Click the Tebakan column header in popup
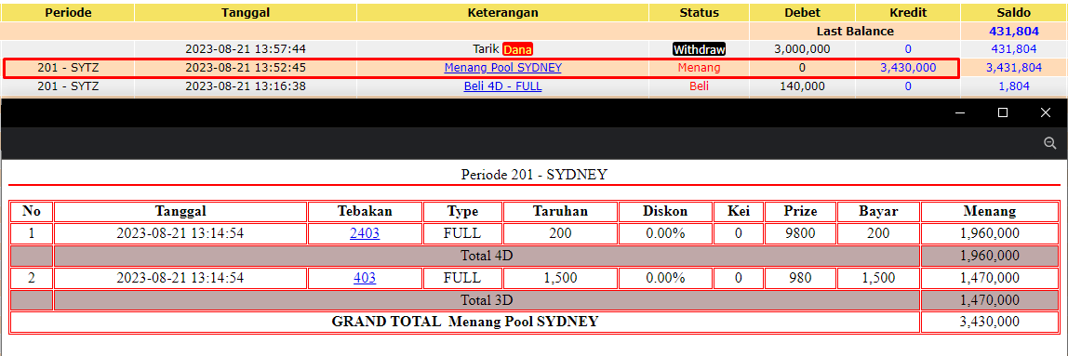Screen dimensions: 1068x356 coord(365,211)
